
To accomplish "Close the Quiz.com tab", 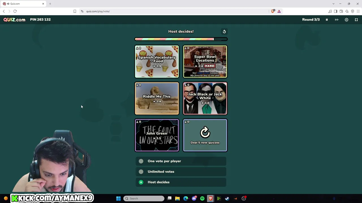I will pos(43,4).
